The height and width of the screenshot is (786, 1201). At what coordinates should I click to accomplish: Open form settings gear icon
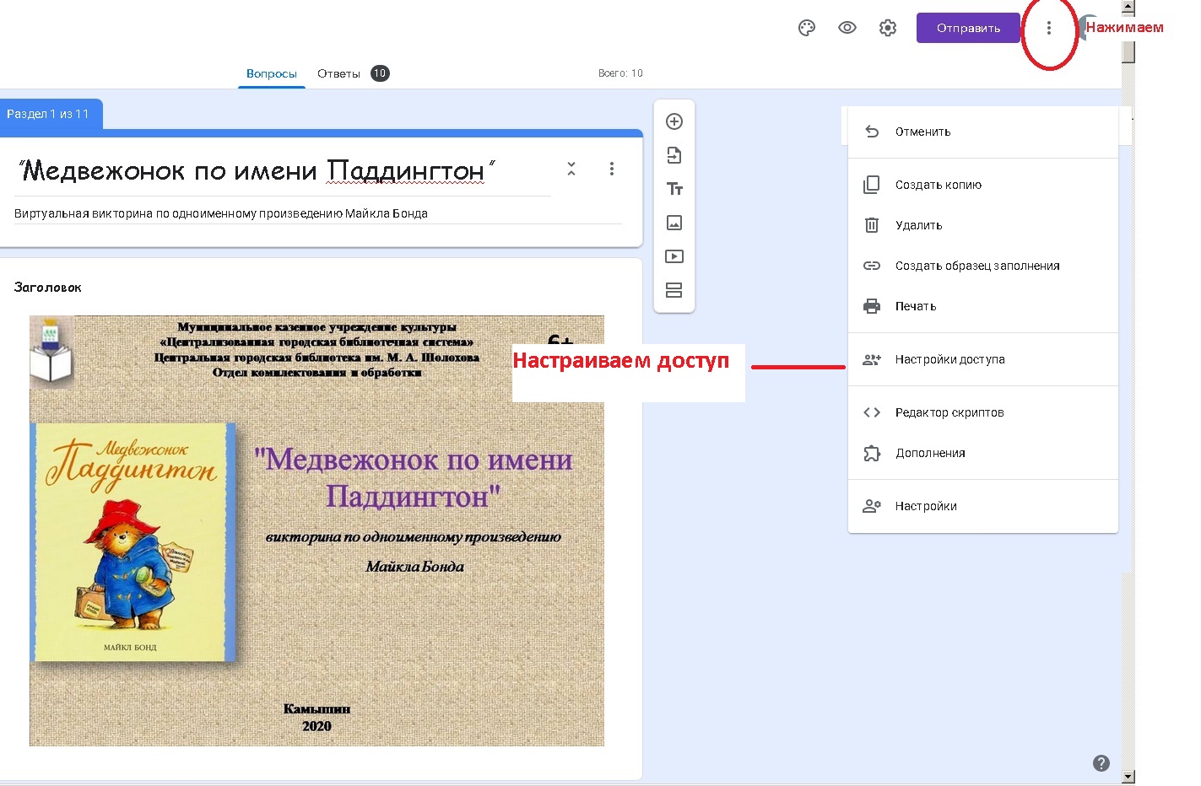click(x=888, y=28)
